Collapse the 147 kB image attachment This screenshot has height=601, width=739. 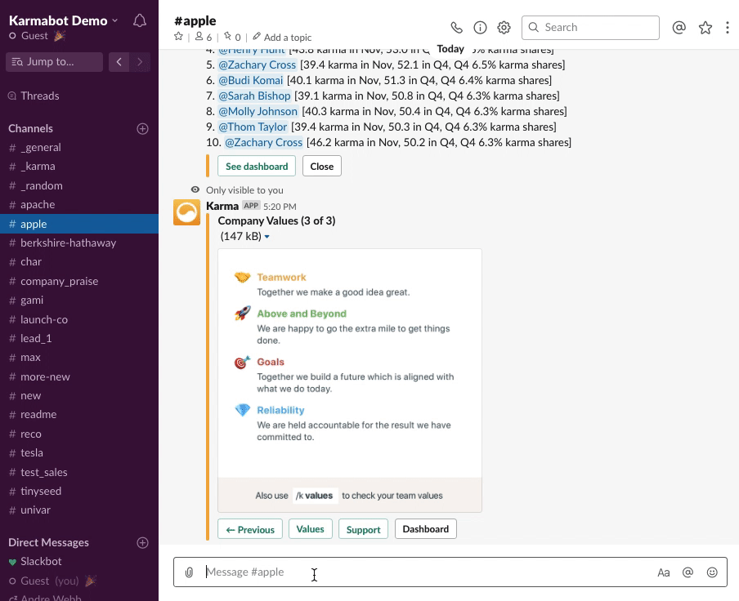[266, 237]
